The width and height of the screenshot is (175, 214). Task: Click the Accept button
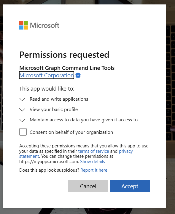pos(130,186)
